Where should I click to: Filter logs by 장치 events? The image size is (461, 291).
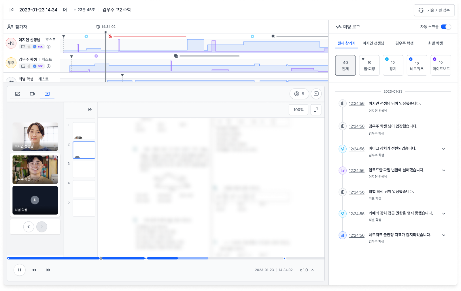(x=393, y=65)
